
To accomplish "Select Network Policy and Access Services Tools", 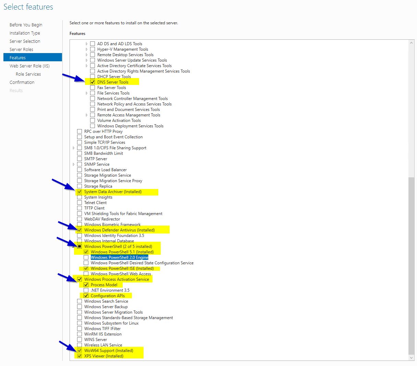I will pos(134,104).
